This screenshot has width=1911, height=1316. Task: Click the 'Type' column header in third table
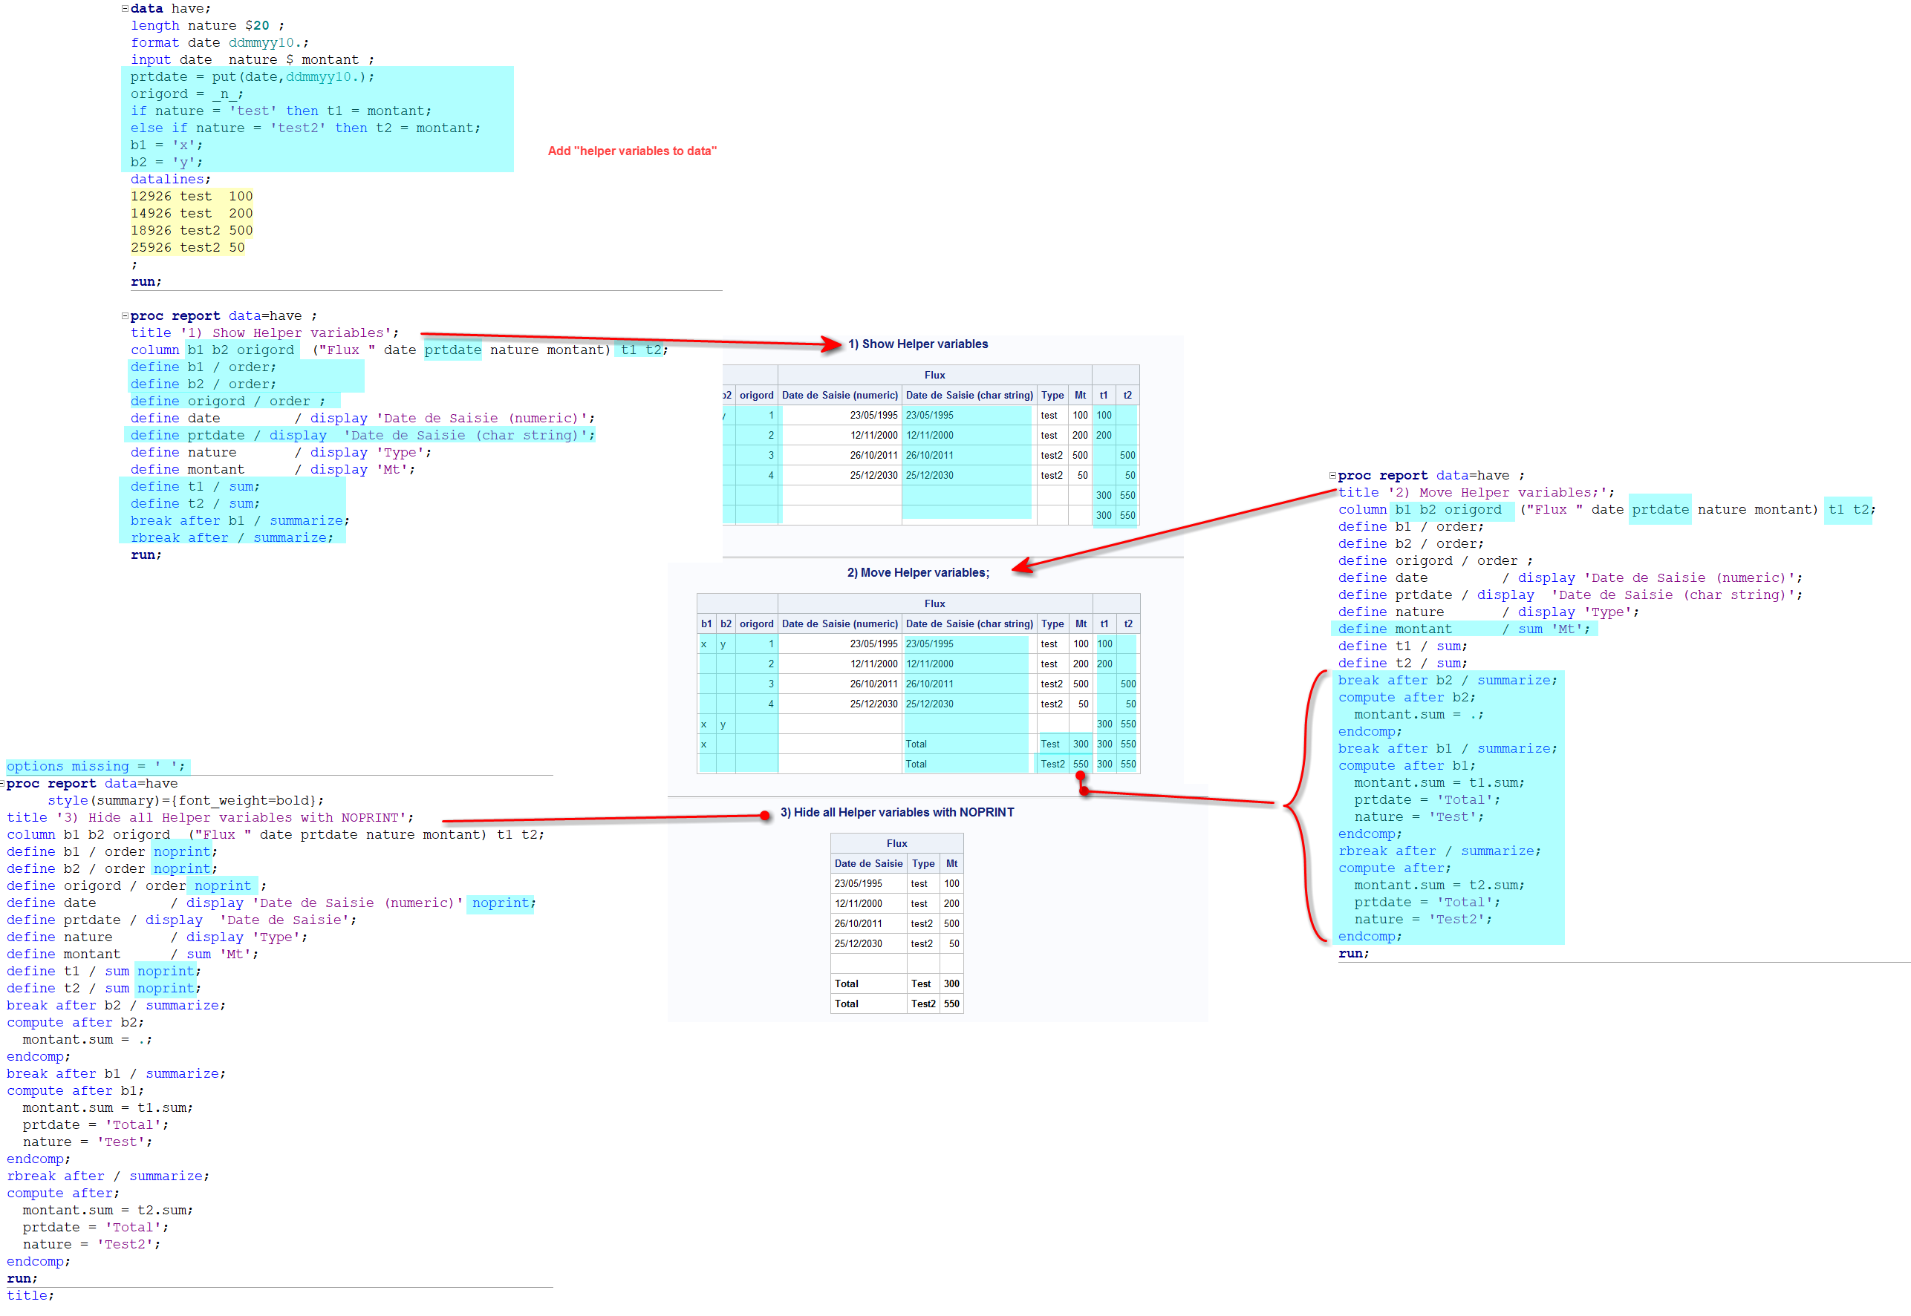(922, 863)
